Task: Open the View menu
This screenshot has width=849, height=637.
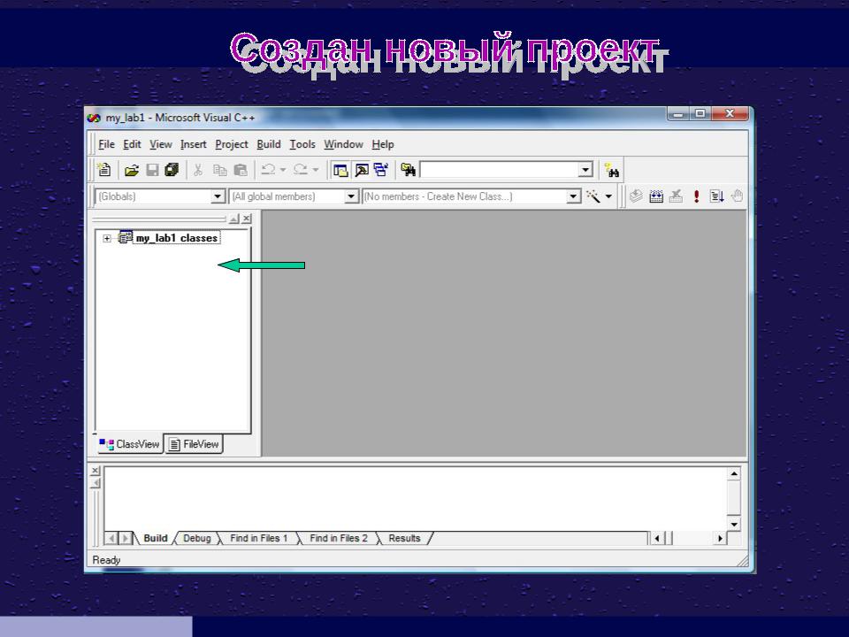Action: tap(160, 144)
